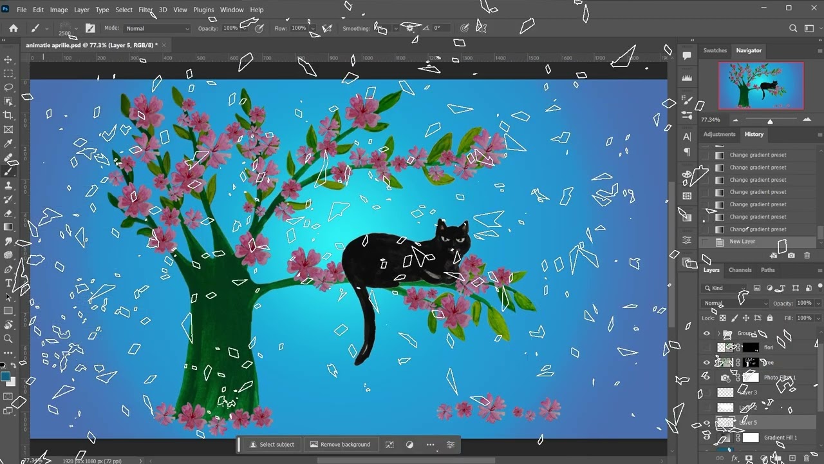Filter layers by shape layers icon
This screenshot has width=824, height=464.
pyautogui.click(x=795, y=288)
